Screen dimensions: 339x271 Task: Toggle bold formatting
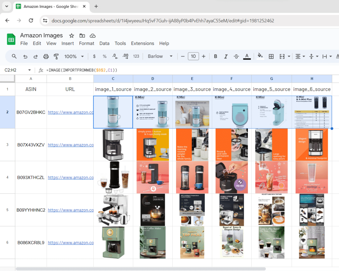(216, 56)
